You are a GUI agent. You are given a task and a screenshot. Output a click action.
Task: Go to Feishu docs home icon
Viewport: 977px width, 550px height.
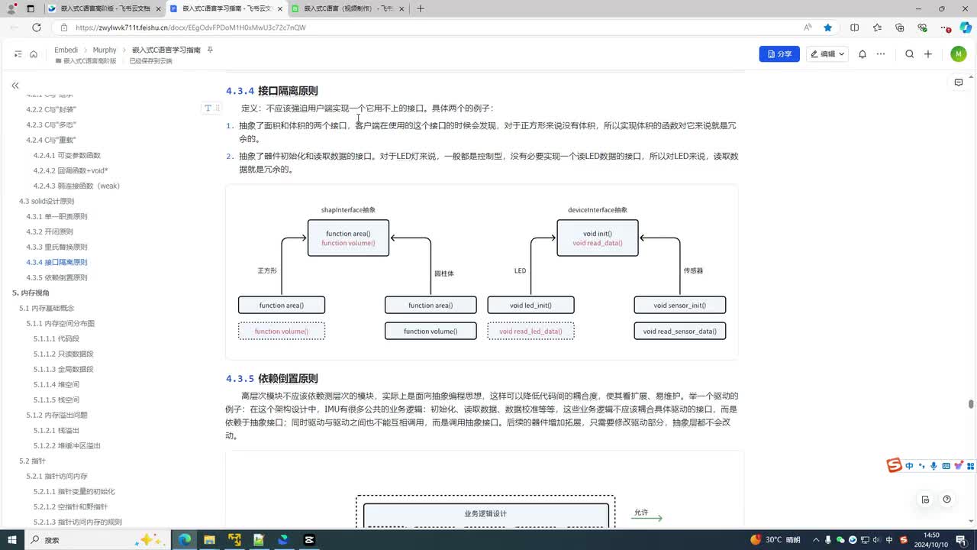[34, 54]
